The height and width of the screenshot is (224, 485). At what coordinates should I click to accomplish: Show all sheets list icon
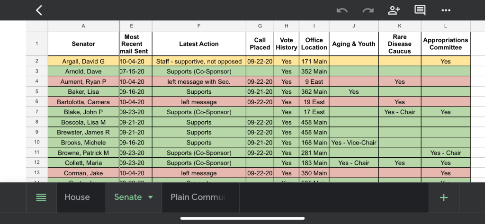(41, 197)
